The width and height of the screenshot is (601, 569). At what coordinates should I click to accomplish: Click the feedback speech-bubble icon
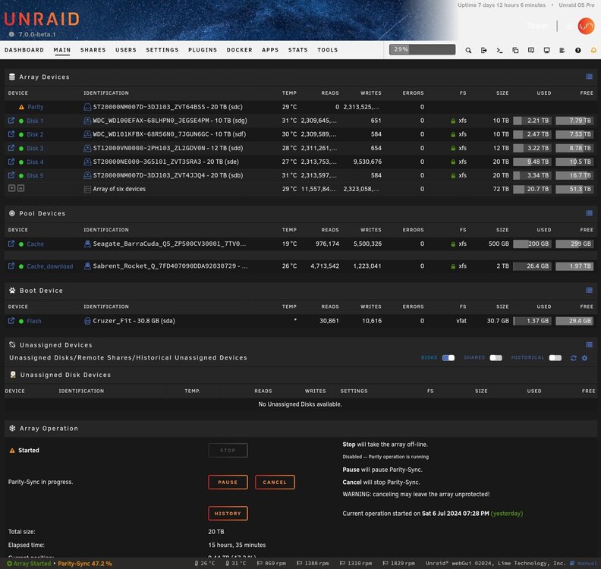point(531,50)
